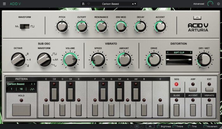Go to next pattern with right chevron
Viewport: 222px width, 129px height.
34,84
